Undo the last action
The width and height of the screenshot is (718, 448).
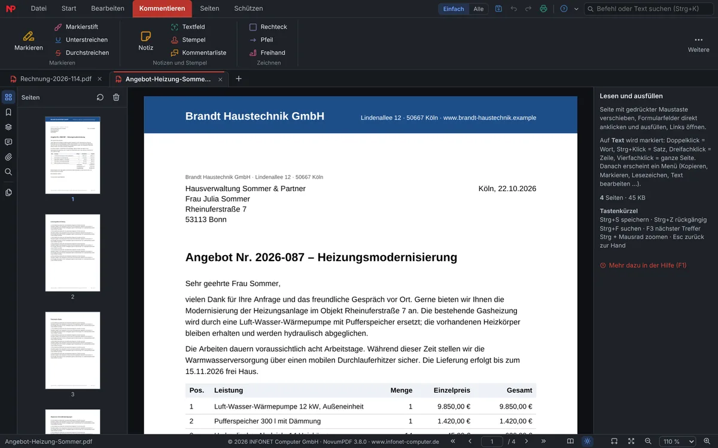513,9
